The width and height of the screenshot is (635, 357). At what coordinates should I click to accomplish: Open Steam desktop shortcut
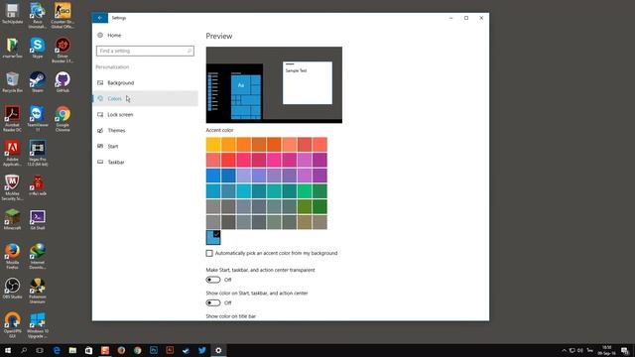38,82
